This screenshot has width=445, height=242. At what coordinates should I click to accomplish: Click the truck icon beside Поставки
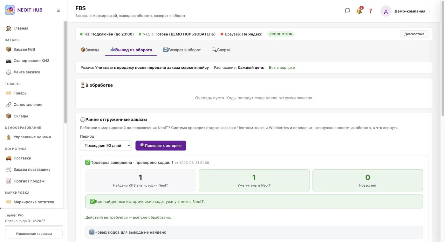pos(9,158)
